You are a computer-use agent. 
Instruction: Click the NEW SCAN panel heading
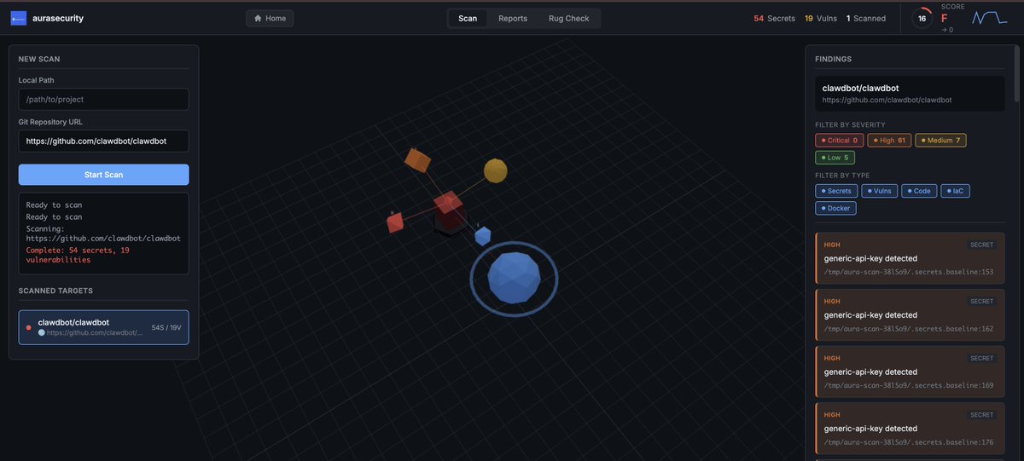tap(39, 59)
